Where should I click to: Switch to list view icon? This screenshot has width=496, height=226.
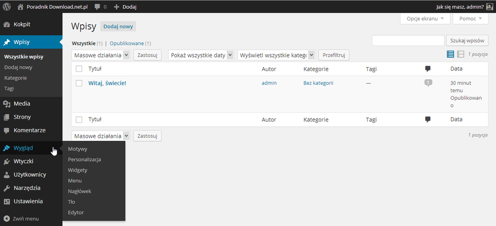point(450,54)
